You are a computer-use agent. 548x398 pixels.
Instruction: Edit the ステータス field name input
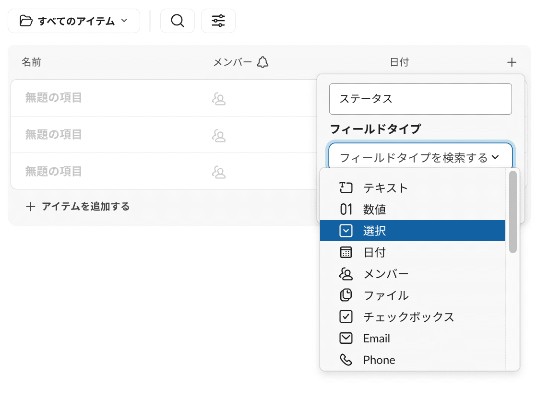tap(420, 99)
